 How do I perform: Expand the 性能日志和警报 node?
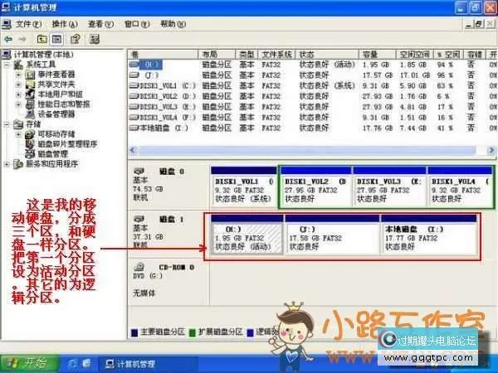tap(19, 104)
